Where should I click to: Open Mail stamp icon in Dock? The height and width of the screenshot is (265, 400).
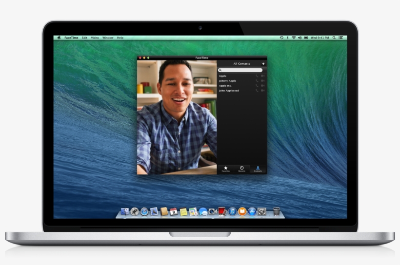154,211
